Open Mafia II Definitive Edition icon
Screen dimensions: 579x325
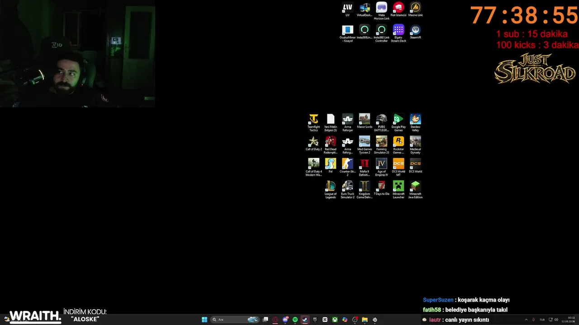click(x=365, y=167)
